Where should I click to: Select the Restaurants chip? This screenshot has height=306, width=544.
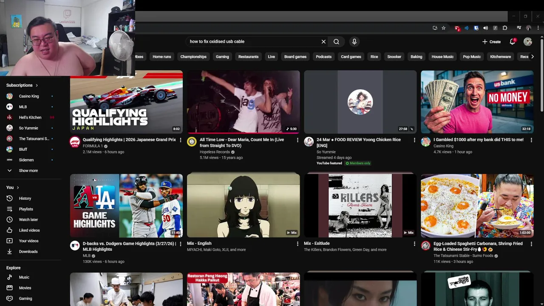(x=248, y=57)
